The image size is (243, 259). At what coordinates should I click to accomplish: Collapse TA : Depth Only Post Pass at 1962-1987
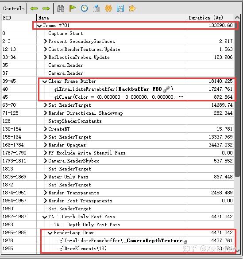point(45,217)
